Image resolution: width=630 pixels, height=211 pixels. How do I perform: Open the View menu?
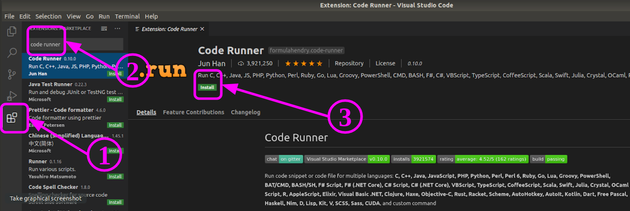coord(74,16)
